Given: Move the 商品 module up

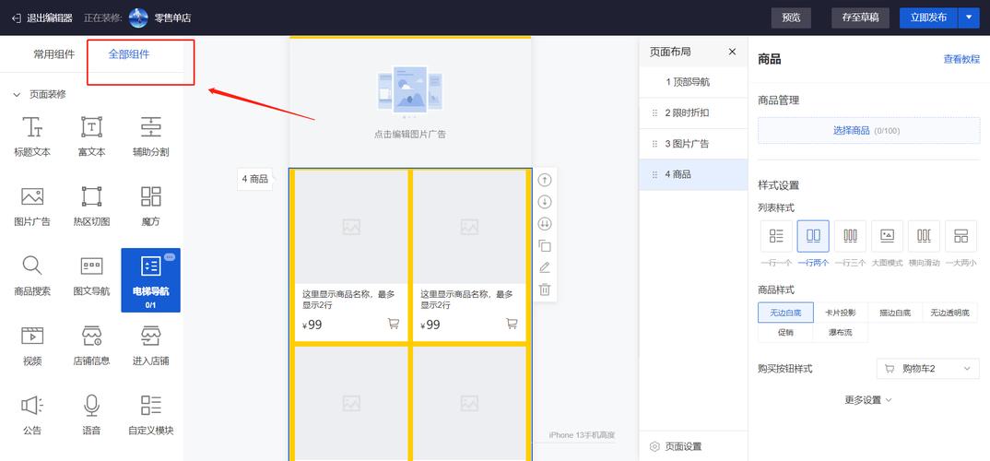Looking at the screenshot, I should [x=544, y=180].
